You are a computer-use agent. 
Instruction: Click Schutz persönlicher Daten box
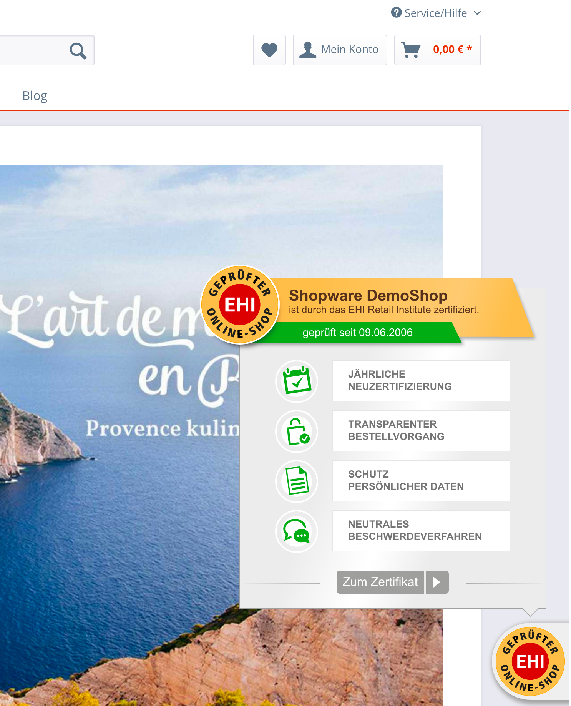tap(421, 481)
